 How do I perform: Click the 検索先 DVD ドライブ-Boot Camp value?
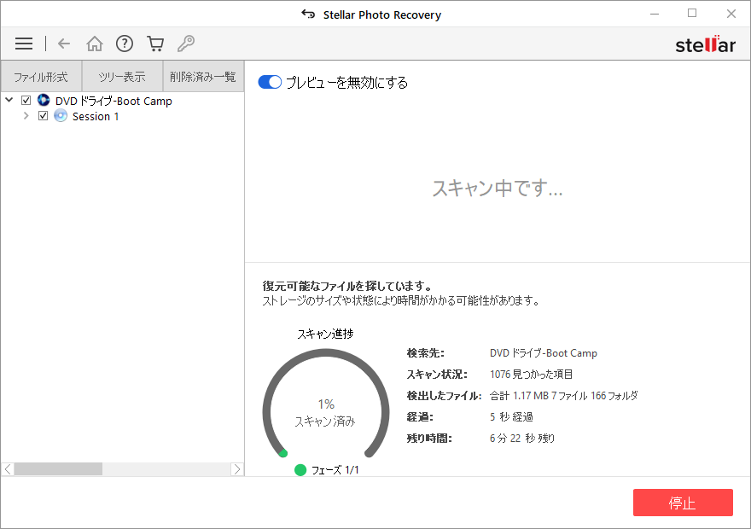click(x=543, y=353)
